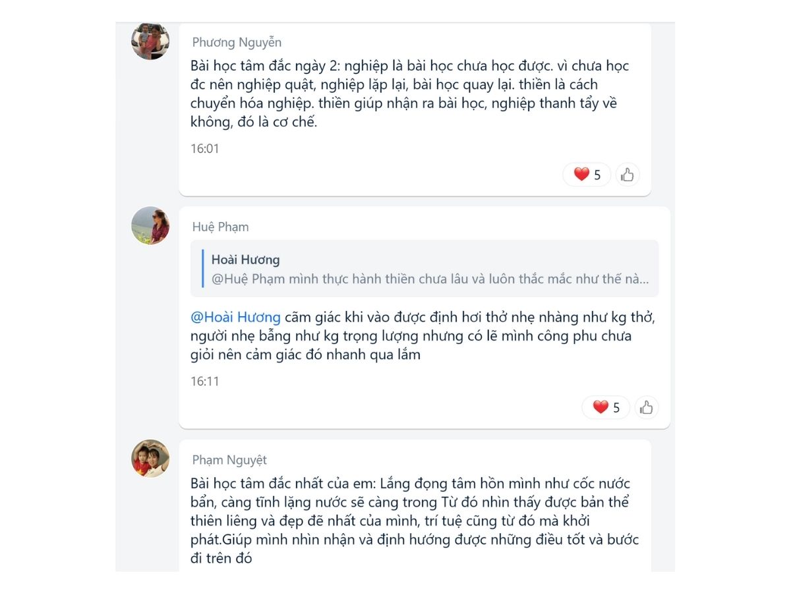The height and width of the screenshot is (593, 791).
Task: Click the truncated quoted text ending with ellipsis
Action: [430, 279]
